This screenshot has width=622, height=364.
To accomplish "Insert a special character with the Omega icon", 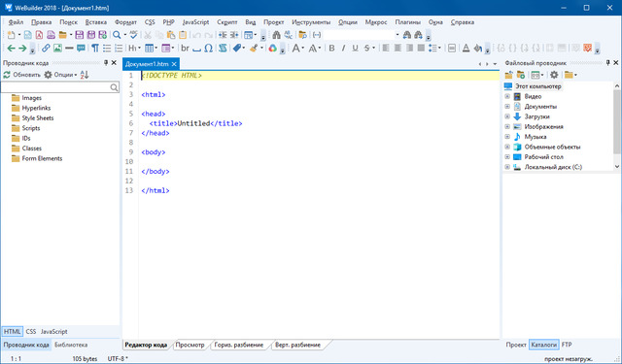I will tap(208, 49).
